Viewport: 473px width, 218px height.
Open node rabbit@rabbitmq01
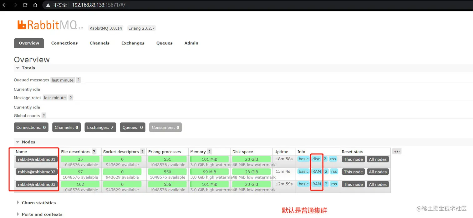(37, 159)
